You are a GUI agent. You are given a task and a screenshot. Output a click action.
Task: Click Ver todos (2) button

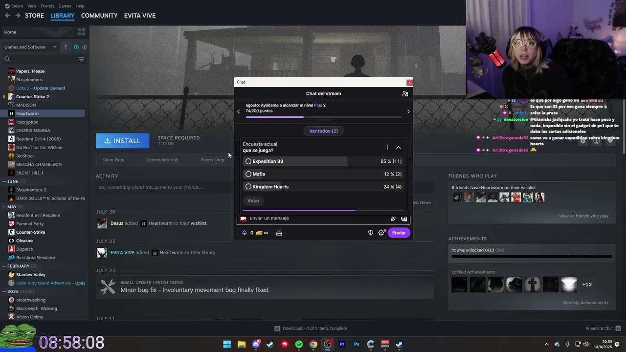(323, 131)
